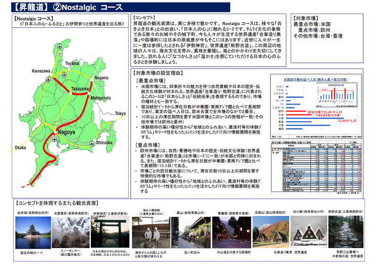Click the 重点市場:欧州 line
Screen dimensions: 377x266
click(314, 30)
